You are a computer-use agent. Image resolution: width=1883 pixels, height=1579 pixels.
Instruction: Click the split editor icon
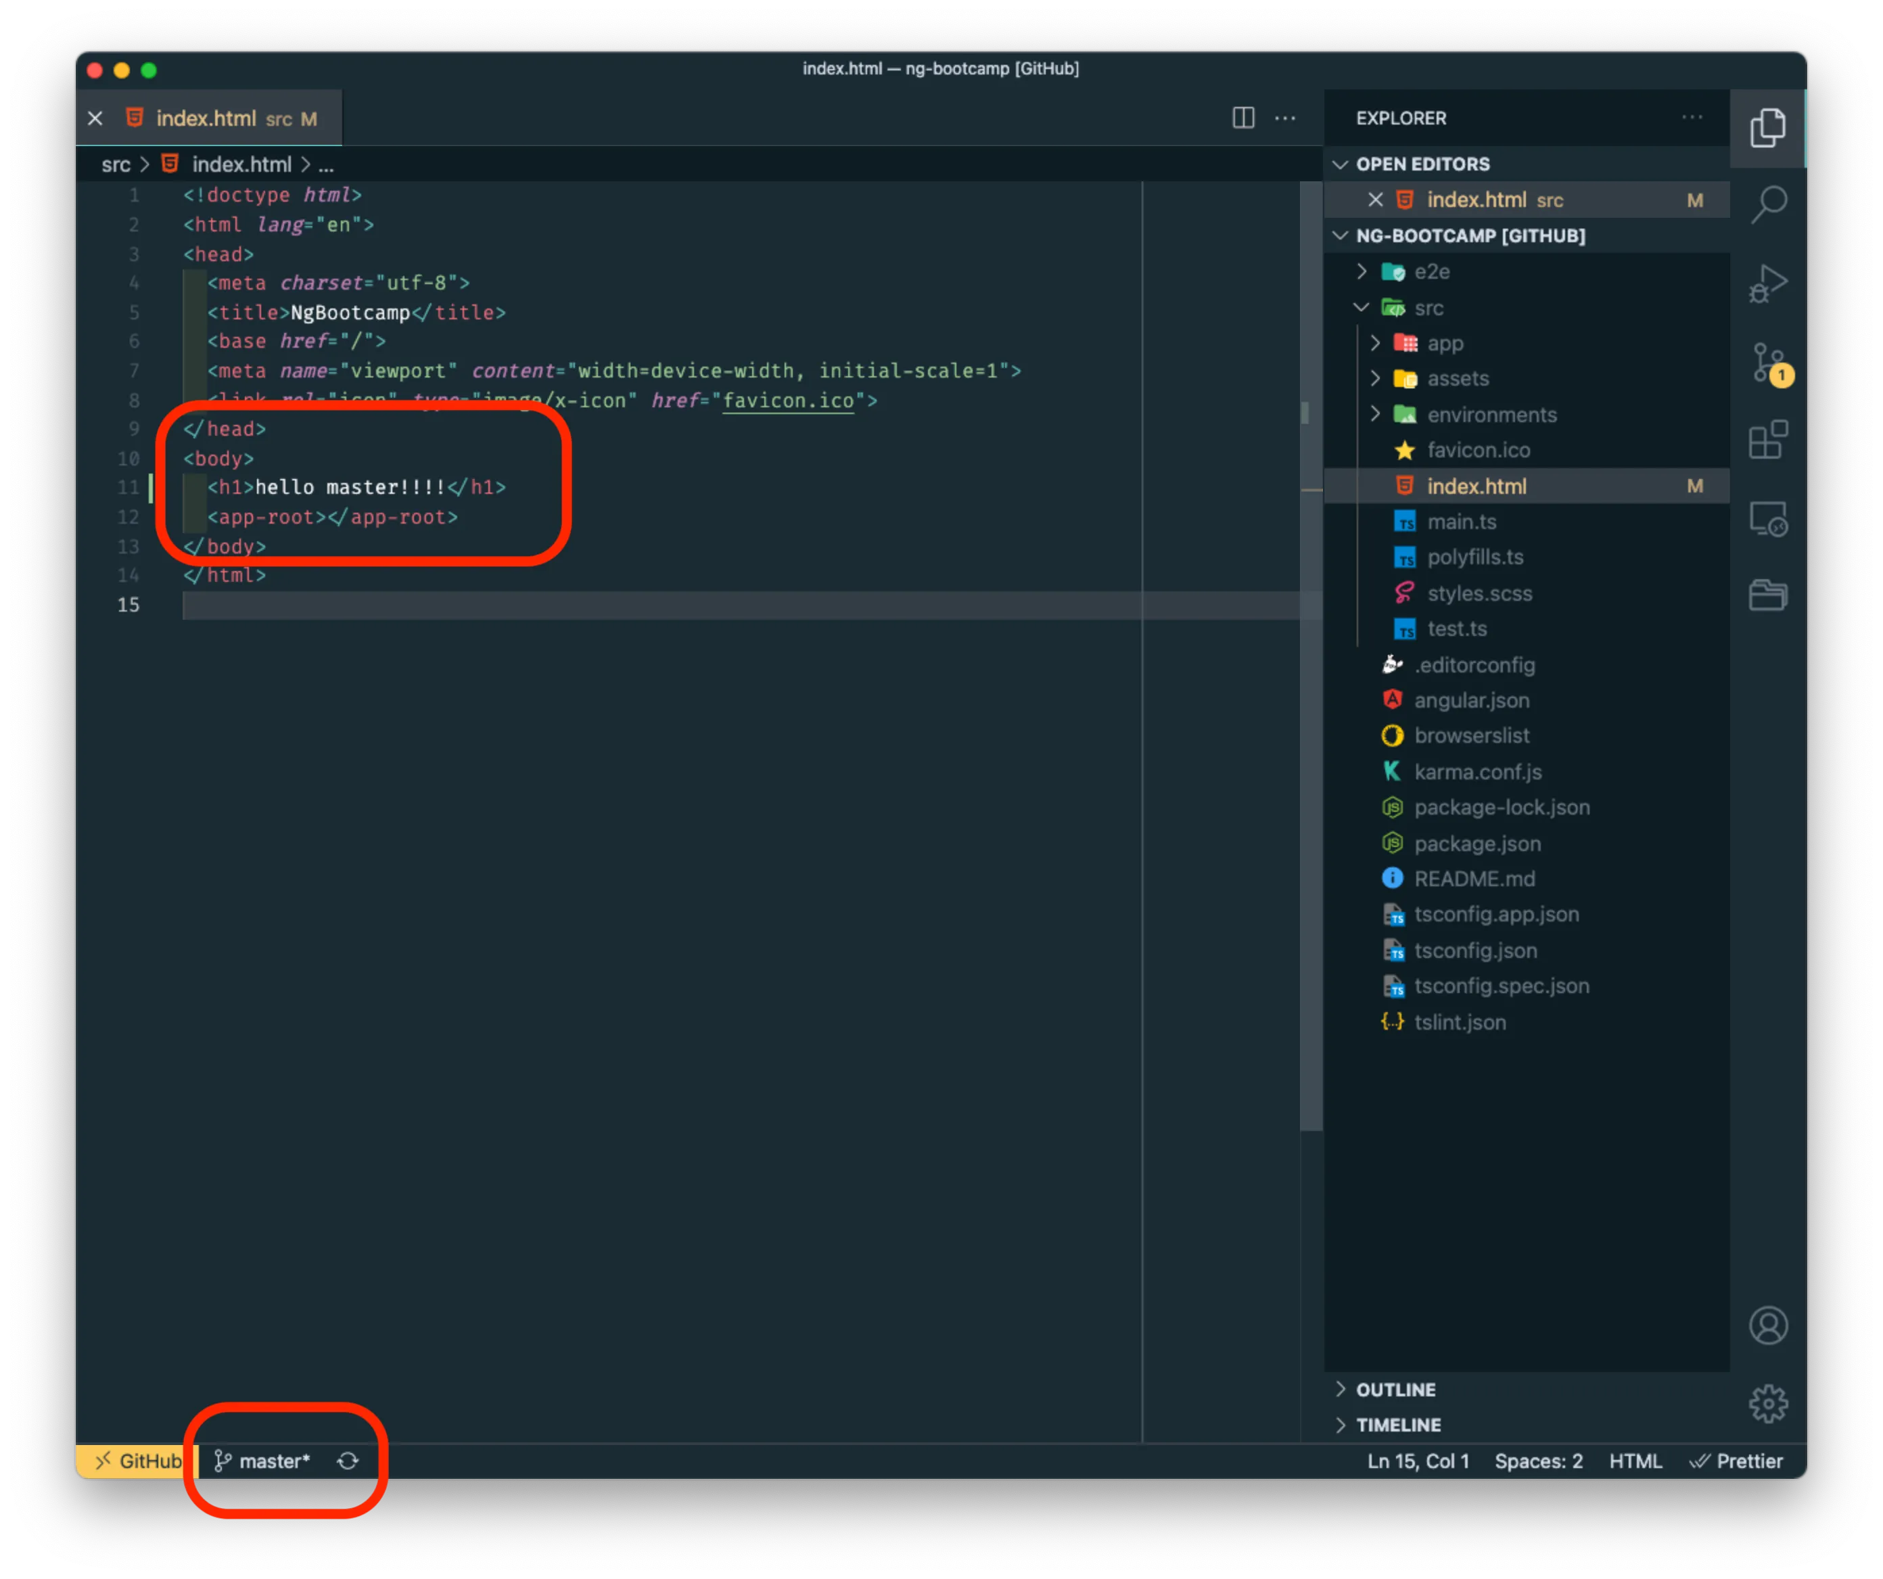1242,118
